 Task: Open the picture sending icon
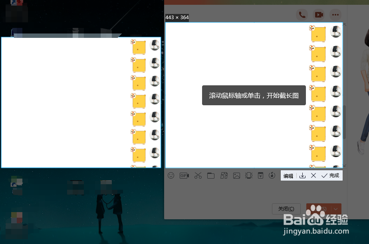pyautogui.click(x=237, y=175)
